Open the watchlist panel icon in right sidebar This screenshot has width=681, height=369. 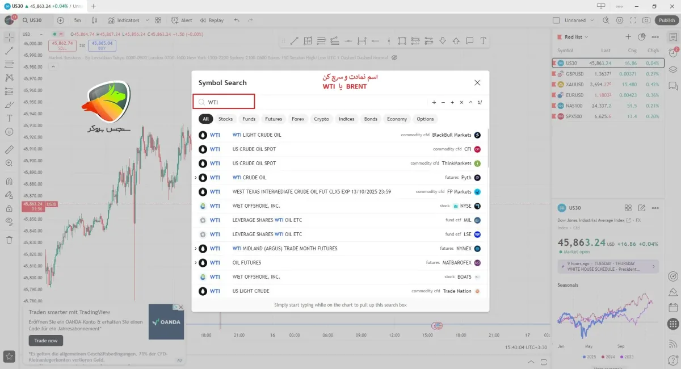click(673, 37)
